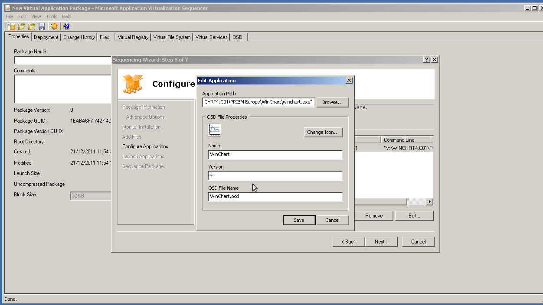Click the Edit... button in the wizard

[414, 216]
